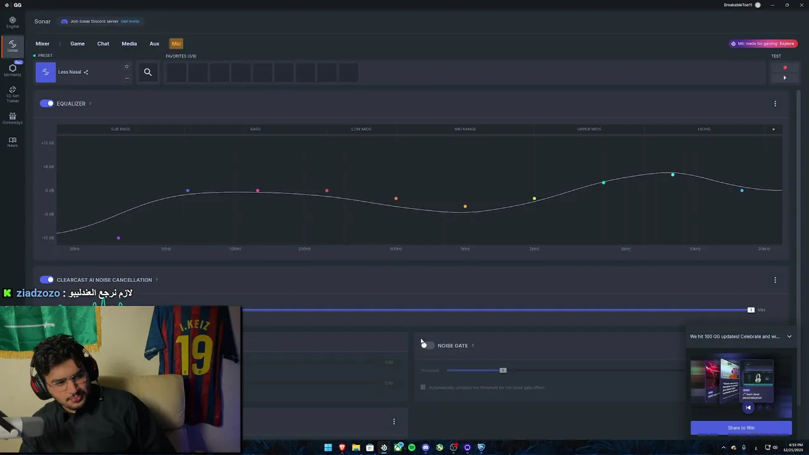Start mic test recording with the red dot
The height and width of the screenshot is (455, 809).
click(785, 68)
